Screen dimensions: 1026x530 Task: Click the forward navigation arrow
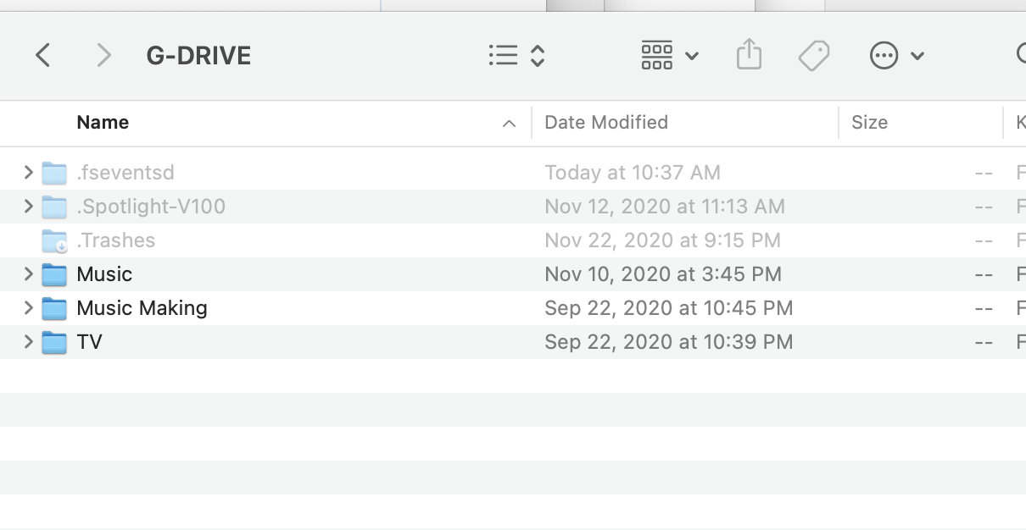(103, 54)
